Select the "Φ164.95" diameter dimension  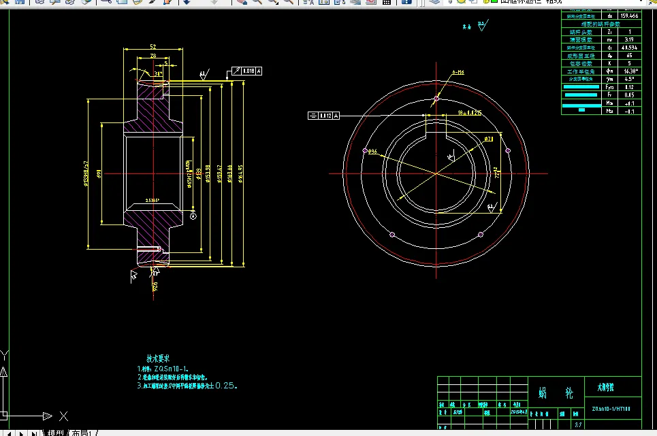pyautogui.click(x=240, y=173)
